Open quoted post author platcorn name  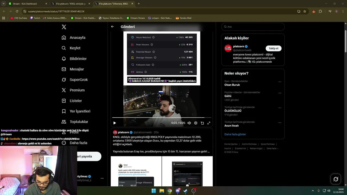[x=123, y=132]
